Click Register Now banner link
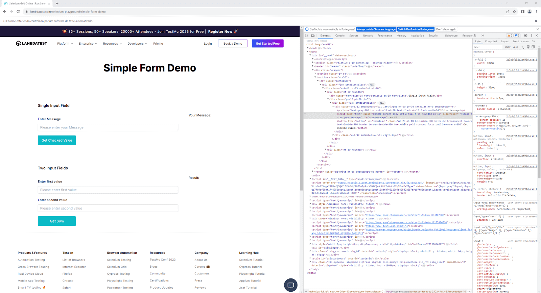The height and width of the screenshot is (293, 541). (x=220, y=31)
